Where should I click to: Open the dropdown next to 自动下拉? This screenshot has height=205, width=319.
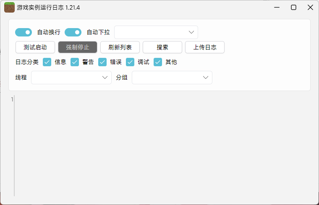pos(156,32)
